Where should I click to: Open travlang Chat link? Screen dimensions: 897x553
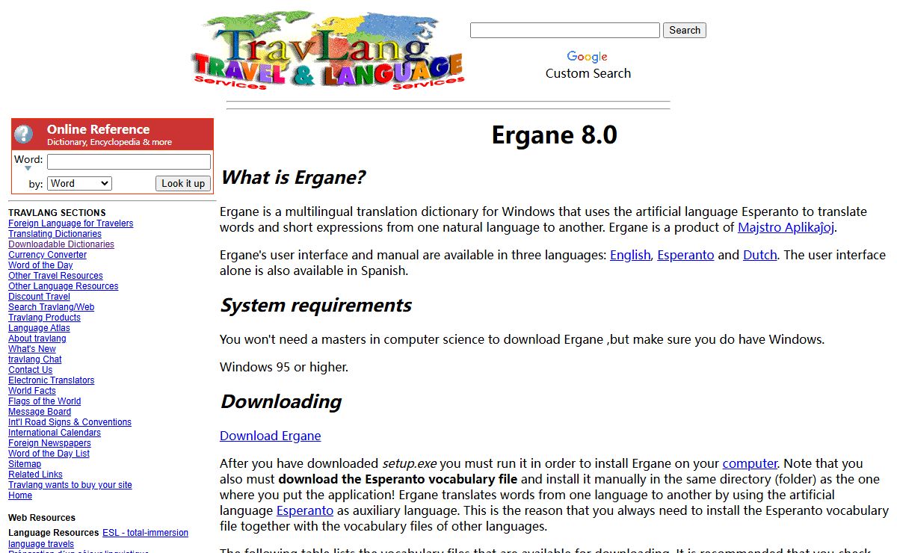pos(35,359)
